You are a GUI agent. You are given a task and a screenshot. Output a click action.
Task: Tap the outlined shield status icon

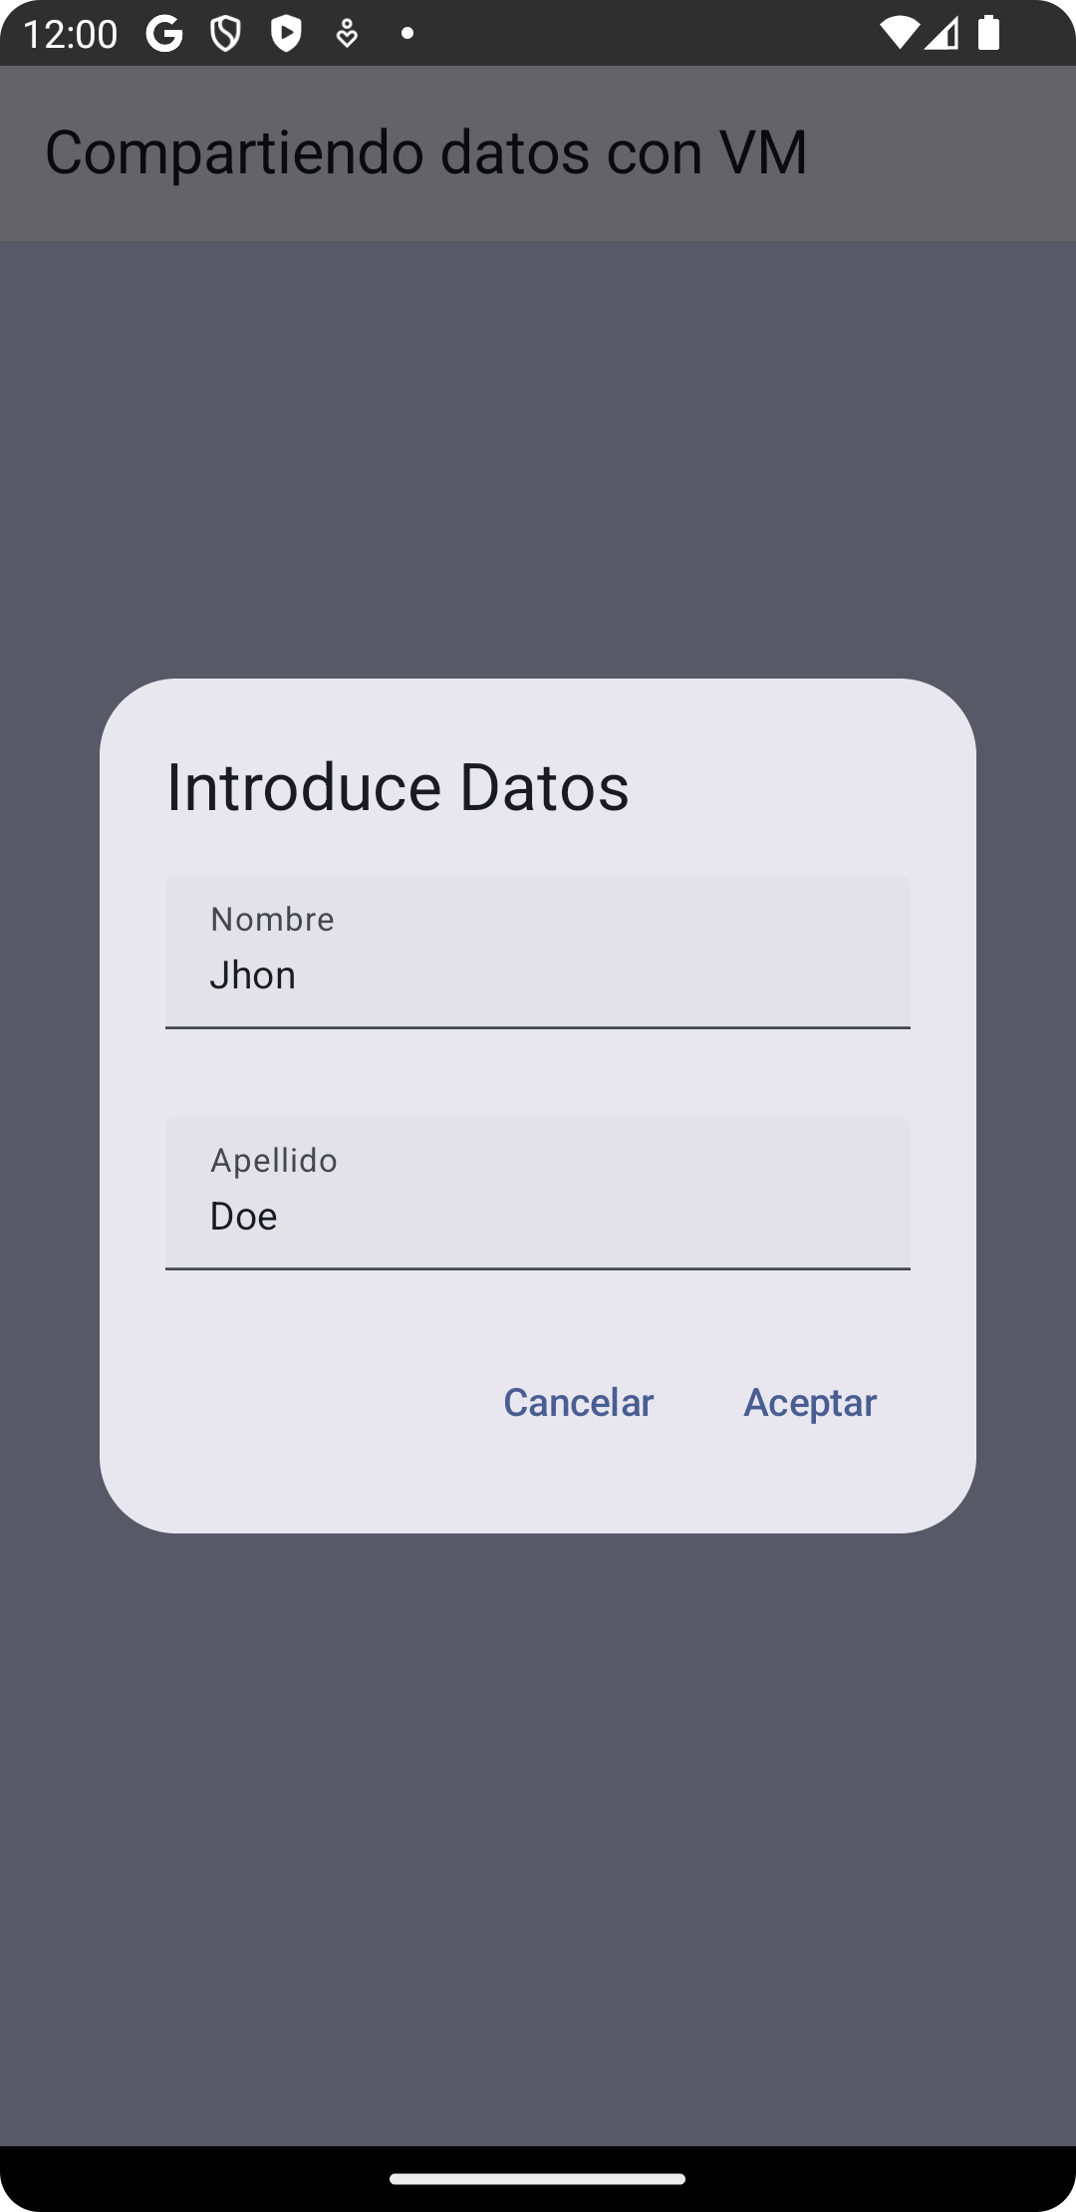(x=225, y=34)
